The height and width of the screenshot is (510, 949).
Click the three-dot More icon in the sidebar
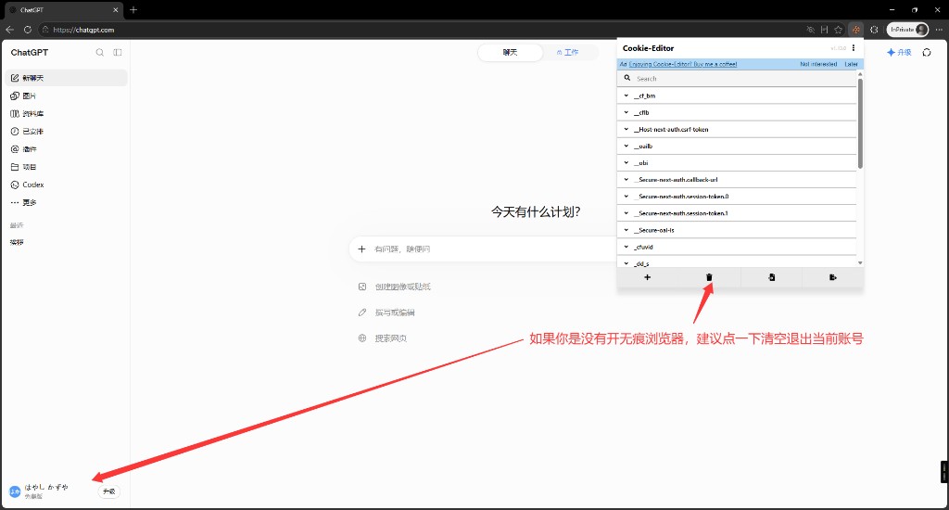coord(15,202)
